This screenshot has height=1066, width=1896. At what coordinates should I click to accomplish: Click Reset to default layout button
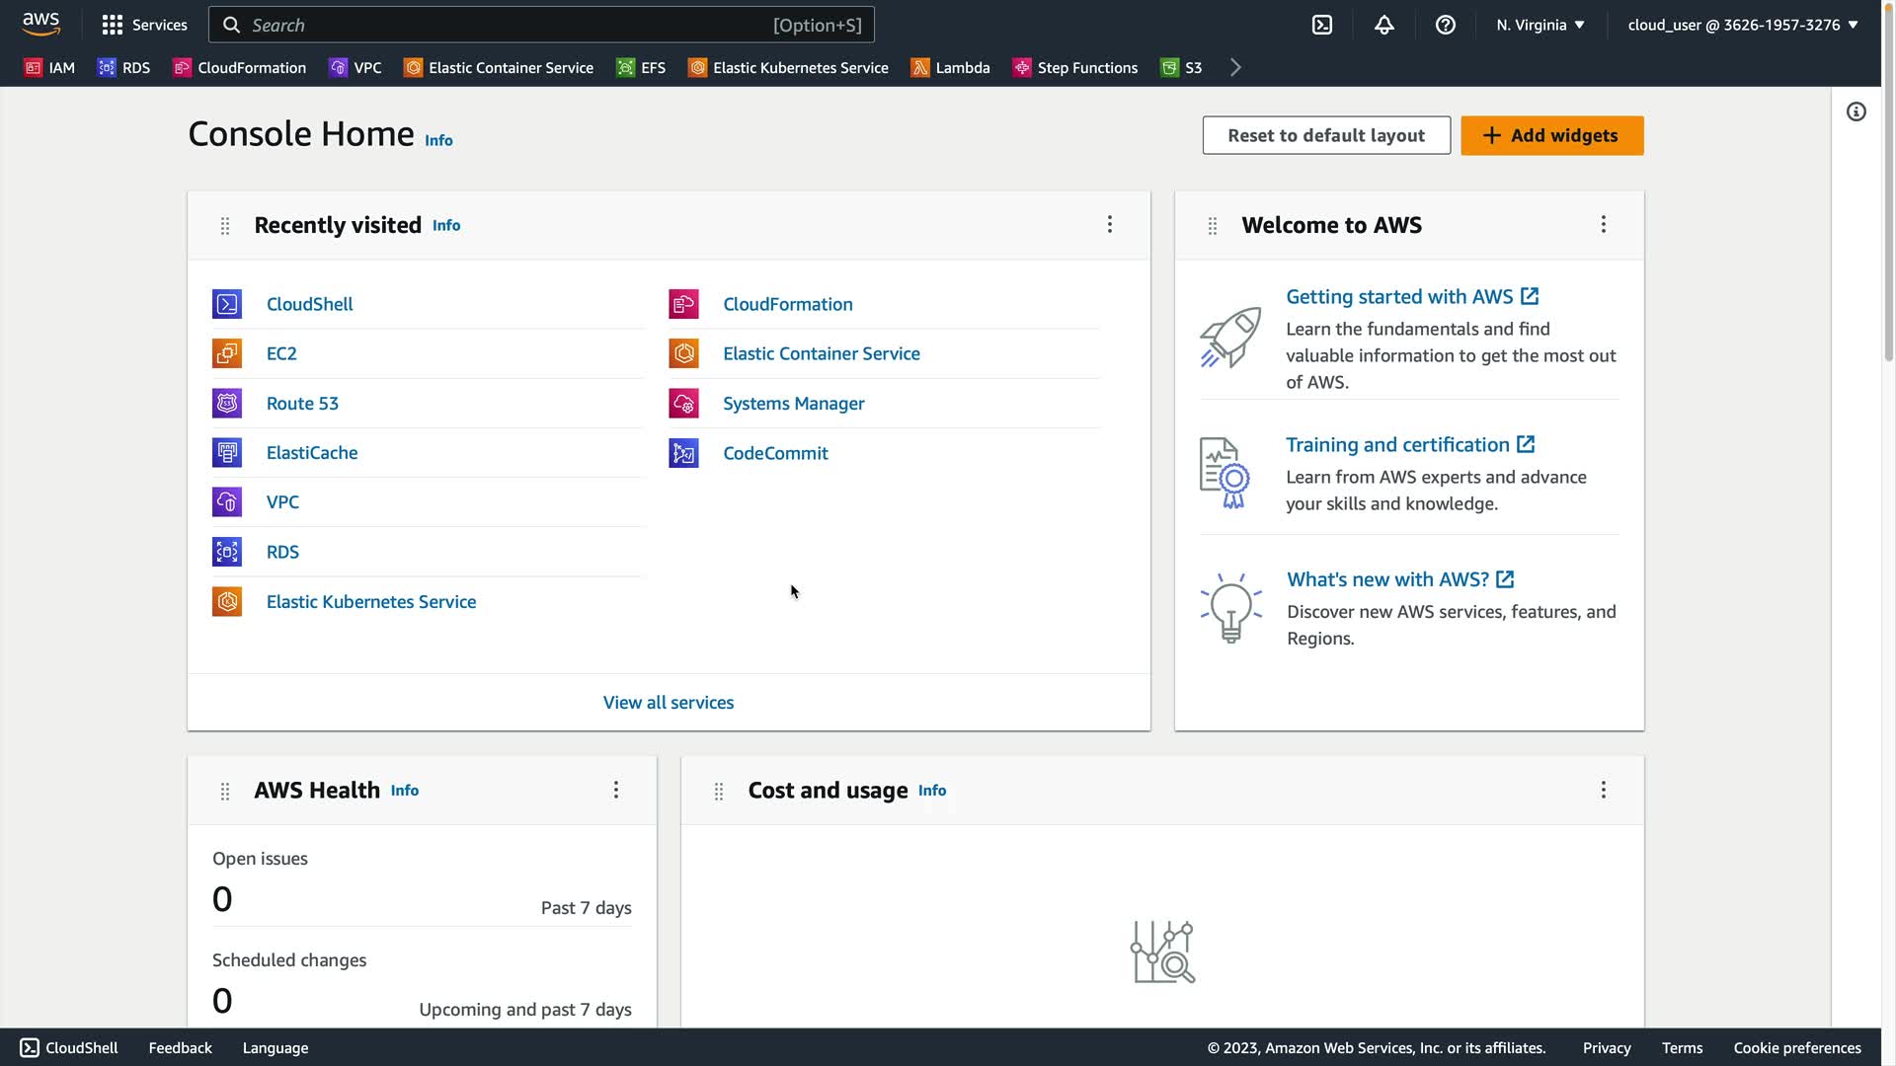(x=1325, y=135)
